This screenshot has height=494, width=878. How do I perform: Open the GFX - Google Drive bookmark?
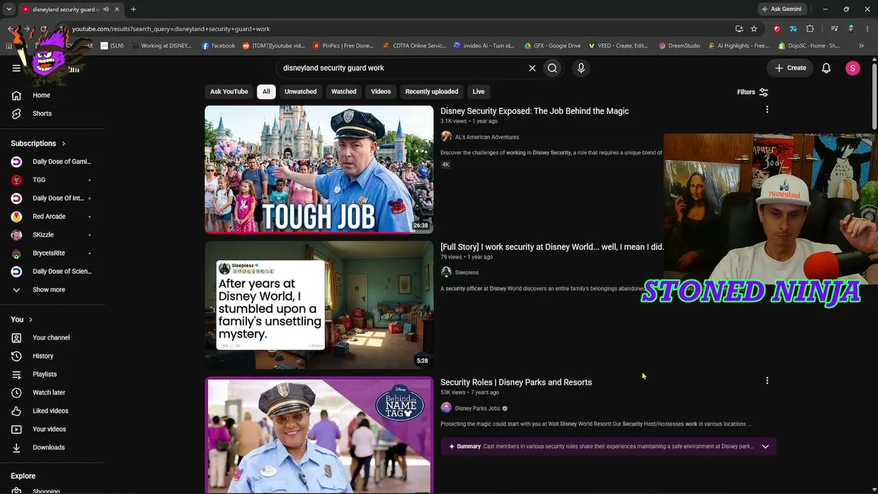pos(552,46)
